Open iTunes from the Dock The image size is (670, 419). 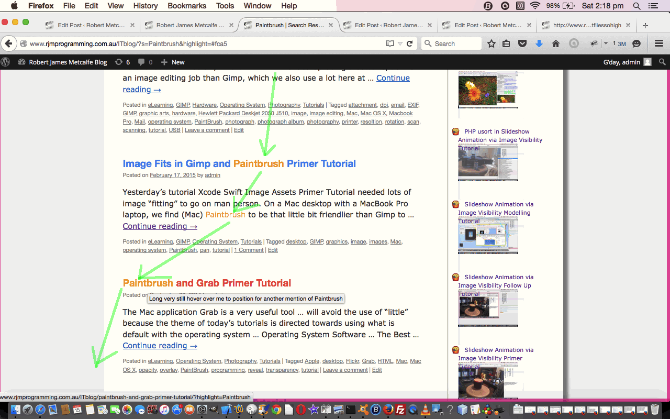(x=164, y=410)
